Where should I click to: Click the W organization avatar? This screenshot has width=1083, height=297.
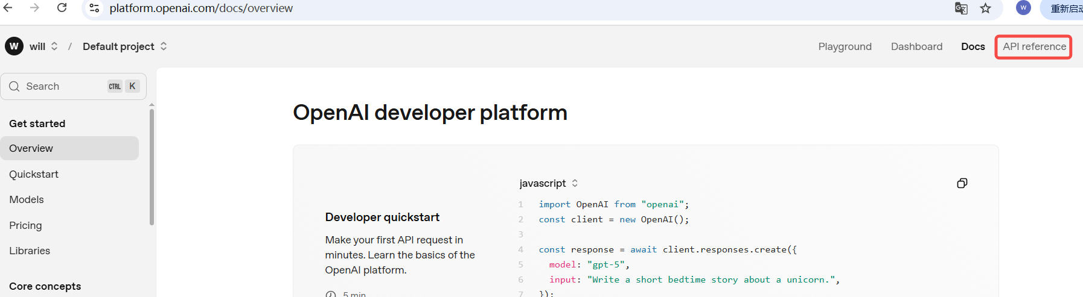14,46
